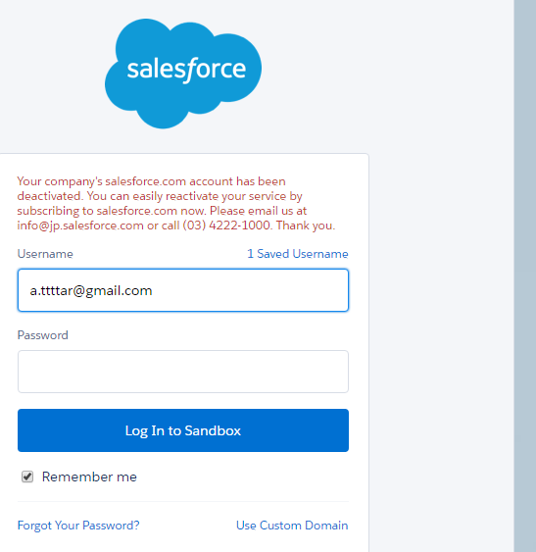The image size is (536, 552).
Task: Click the red account deactivated error message
Action: coord(176,203)
